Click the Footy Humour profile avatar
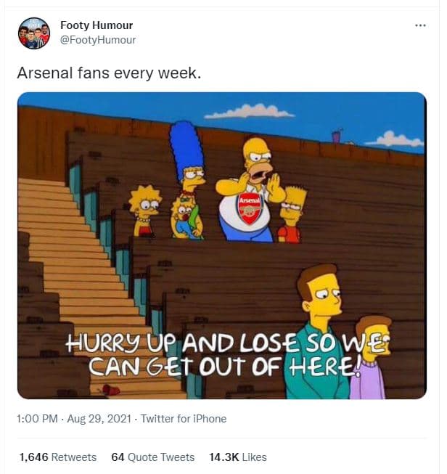 click(34, 33)
